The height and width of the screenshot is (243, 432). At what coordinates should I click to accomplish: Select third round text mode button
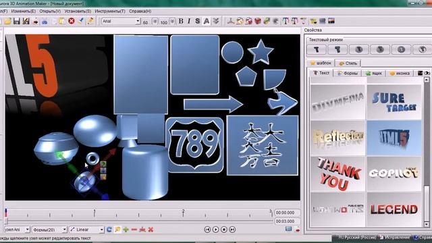tap(358, 49)
